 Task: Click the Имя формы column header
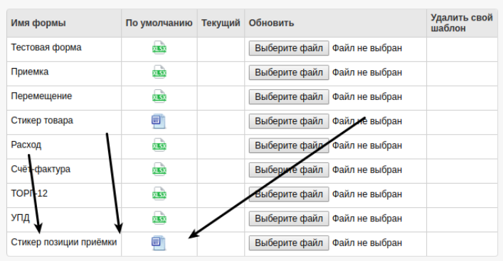tap(38, 23)
